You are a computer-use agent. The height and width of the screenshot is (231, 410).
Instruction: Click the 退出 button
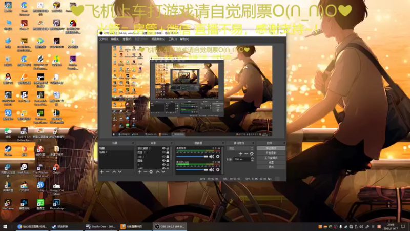[x=271, y=167]
